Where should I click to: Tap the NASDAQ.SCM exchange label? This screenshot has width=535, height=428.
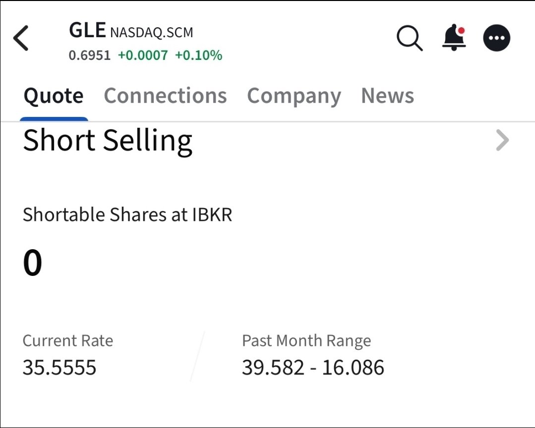coord(152,33)
